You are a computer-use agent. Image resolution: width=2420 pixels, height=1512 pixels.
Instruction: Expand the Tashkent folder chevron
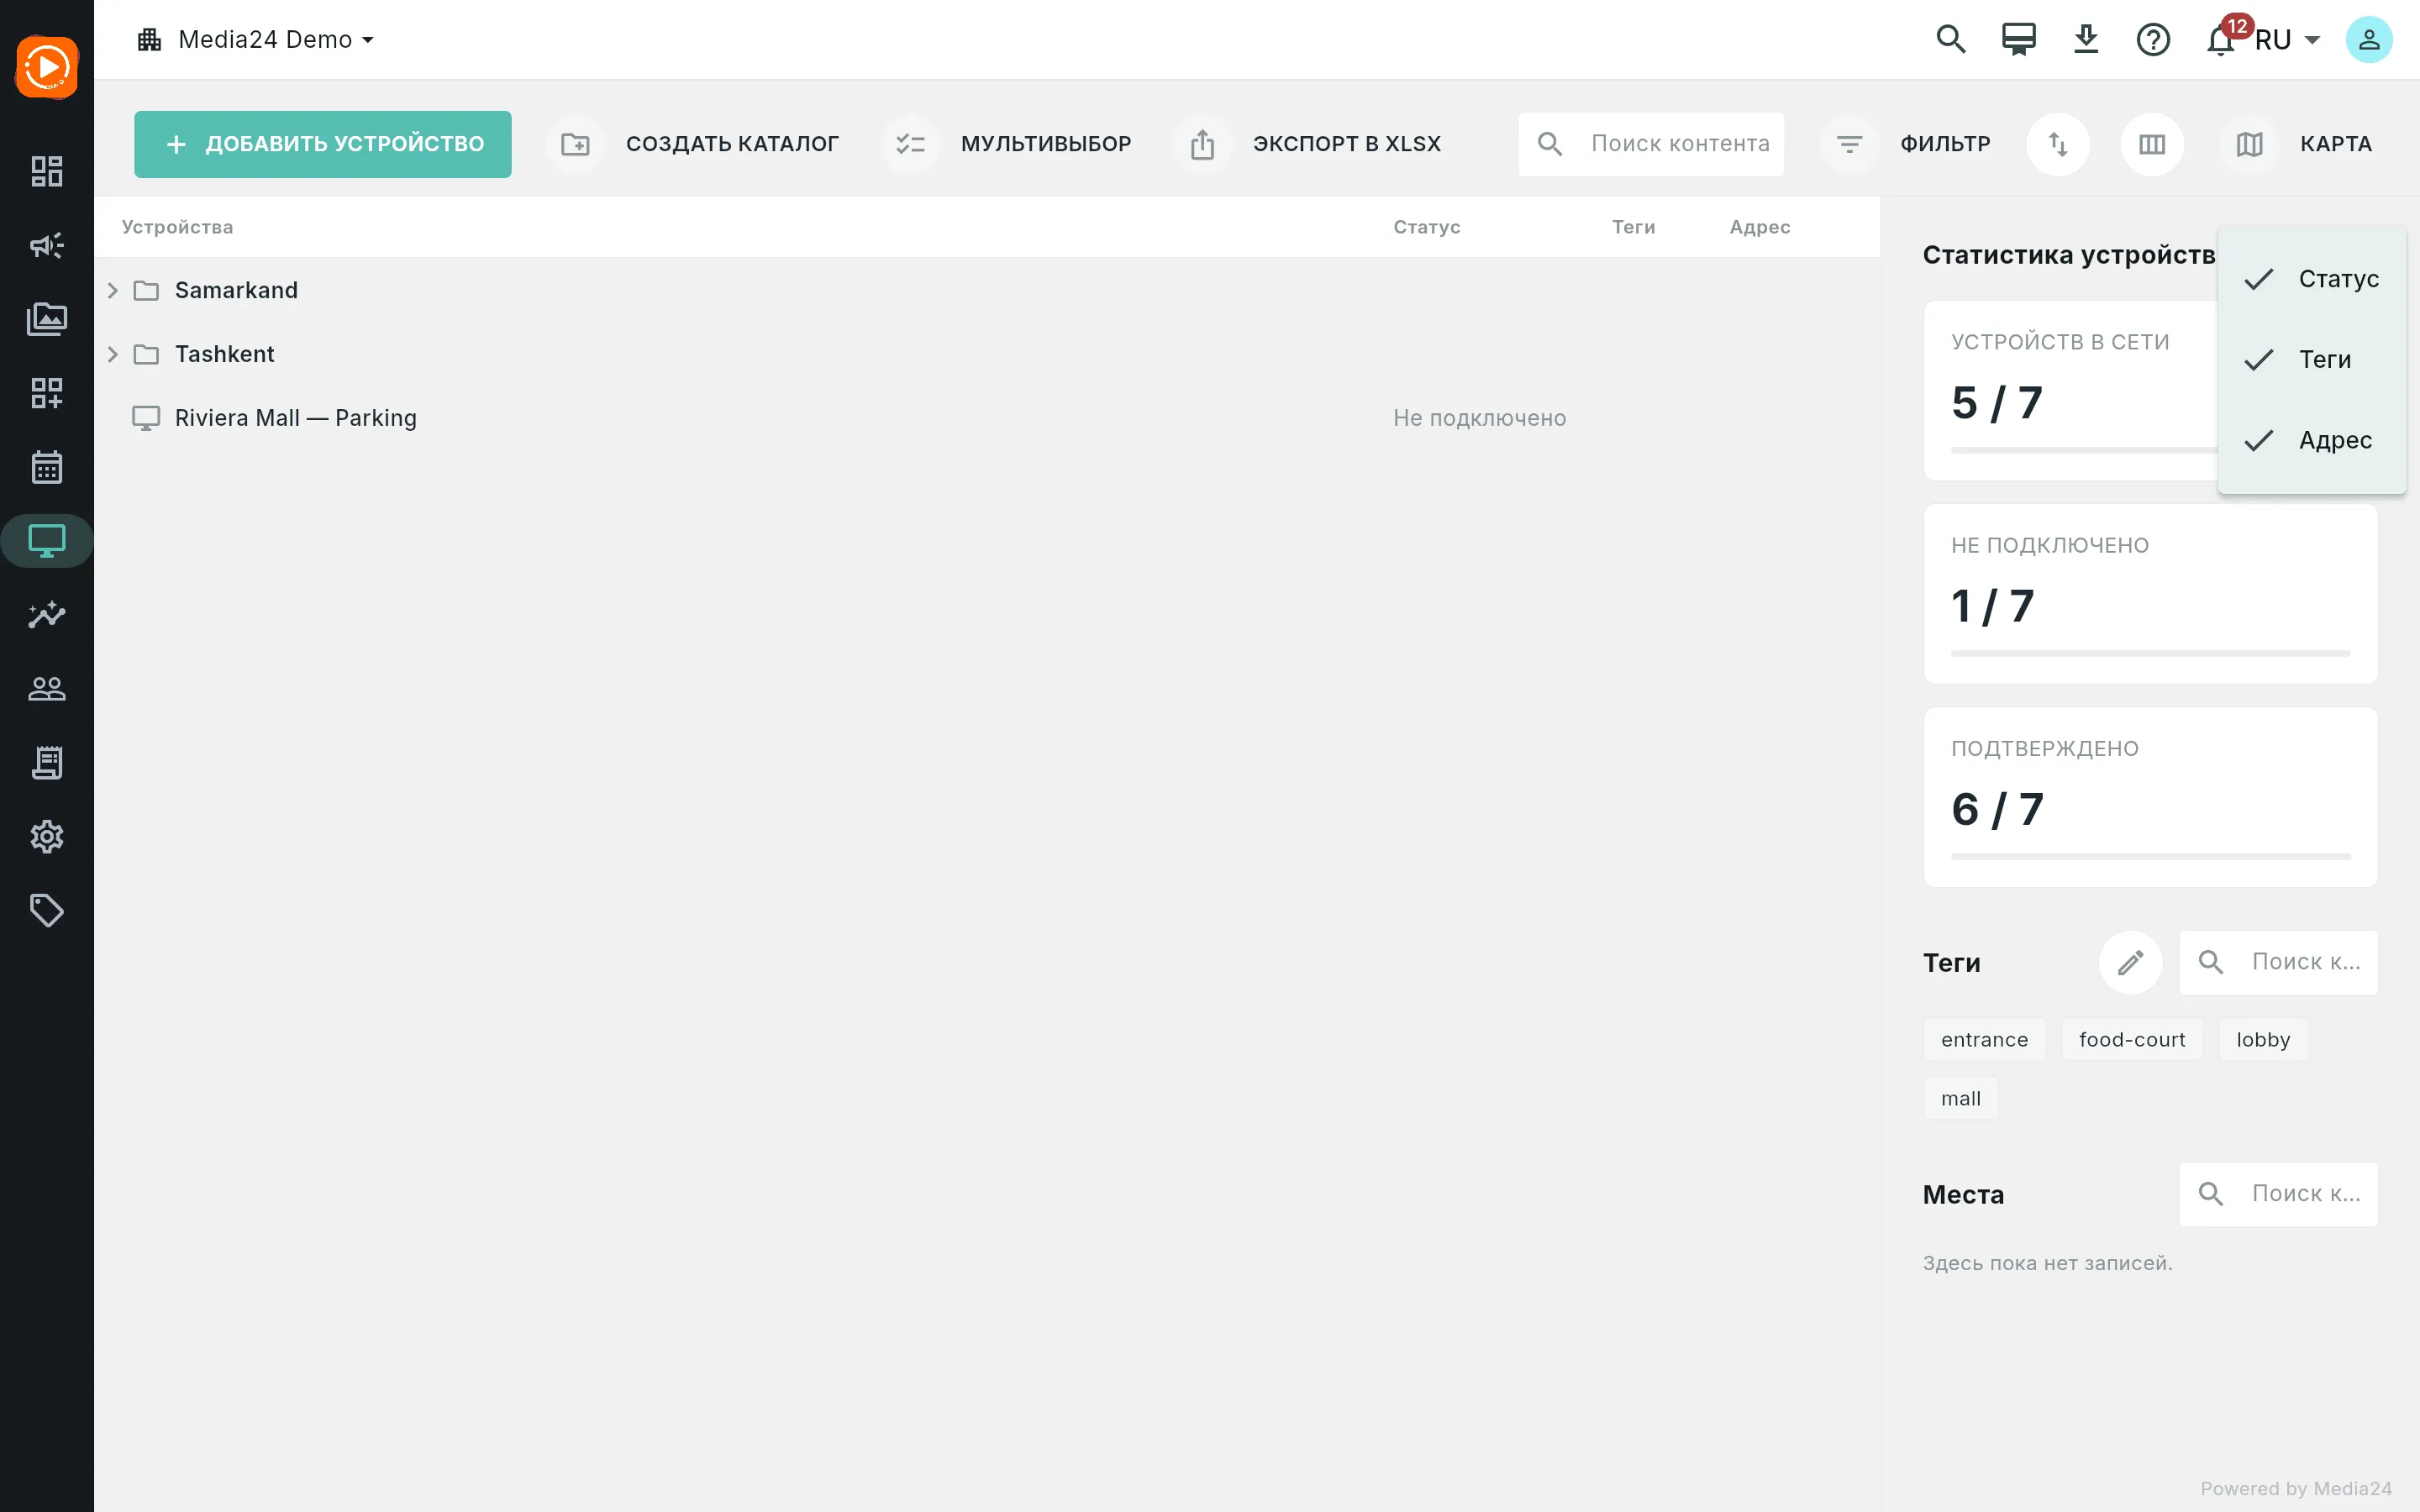pyautogui.click(x=112, y=354)
